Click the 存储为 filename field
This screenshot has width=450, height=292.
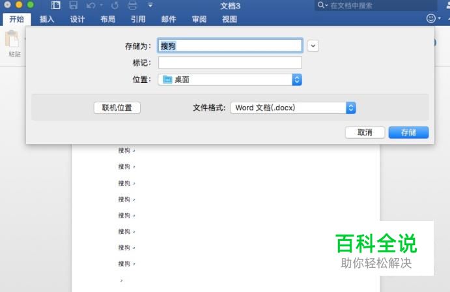coord(230,46)
